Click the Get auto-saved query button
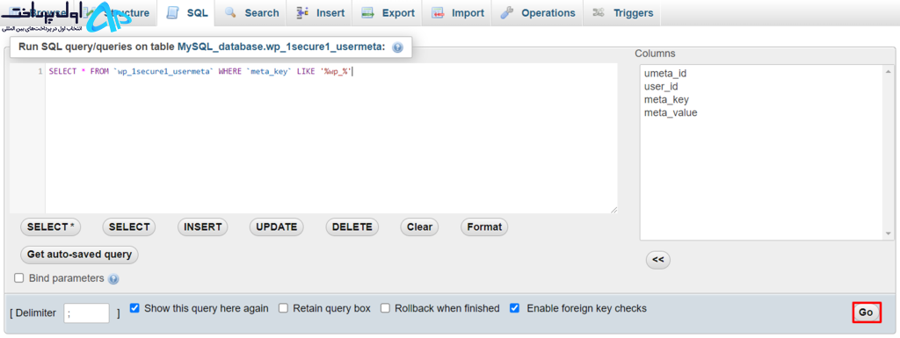Screen dimensions: 900x338 [79, 255]
